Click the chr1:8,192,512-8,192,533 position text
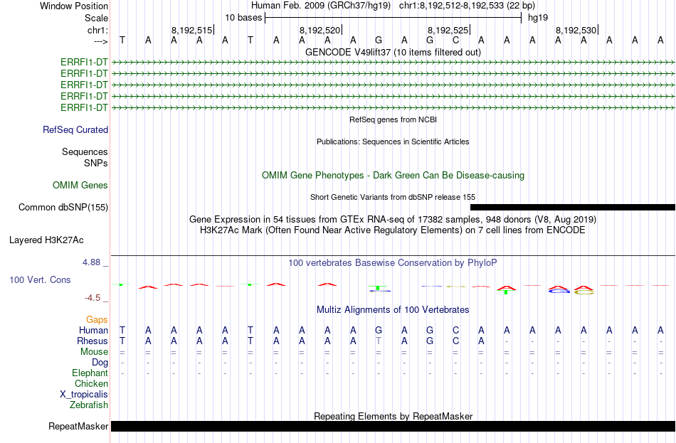The image size is (676, 443). 467,6
